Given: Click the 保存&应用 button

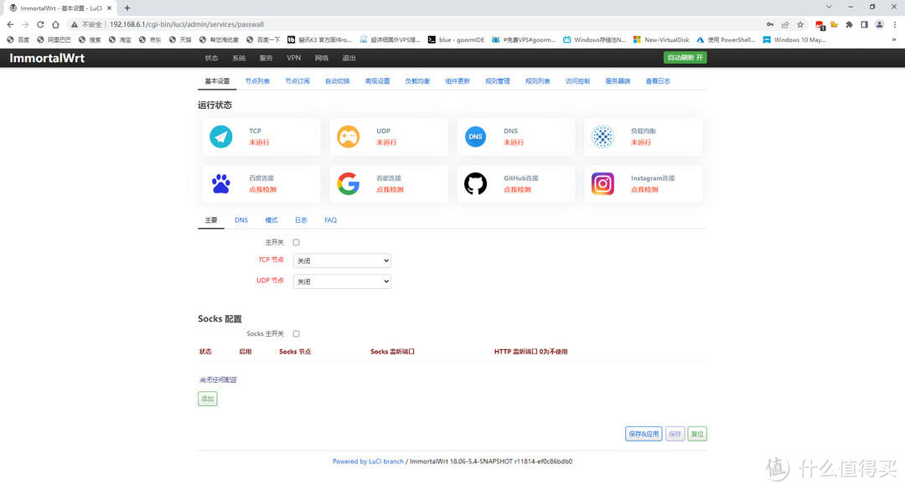Looking at the screenshot, I should pos(644,434).
